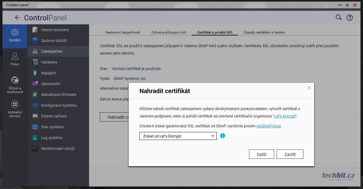Select the Systém gear category

click(x=15, y=35)
